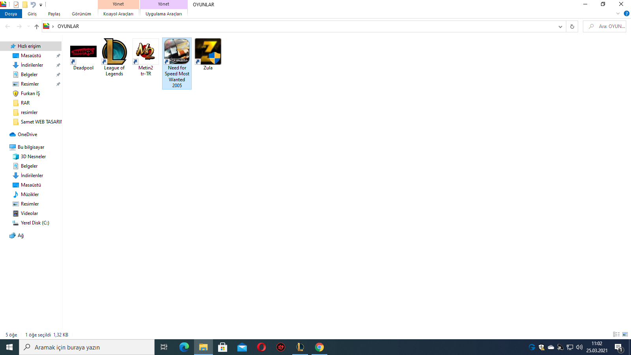Open File Explorer help
Image resolution: width=631 pixels, height=355 pixels.
(x=626, y=13)
